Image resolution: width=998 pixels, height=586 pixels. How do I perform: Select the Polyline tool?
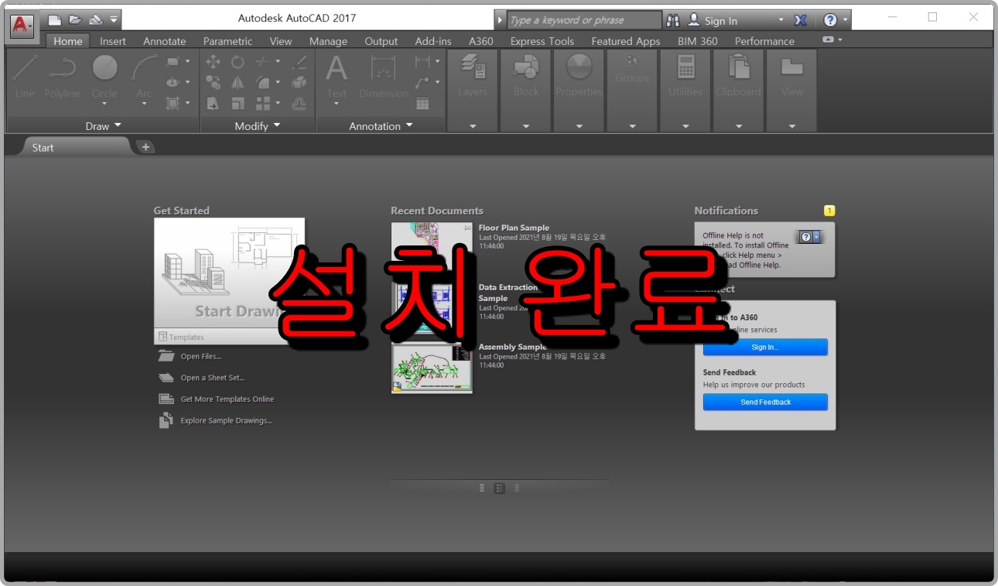[62, 77]
